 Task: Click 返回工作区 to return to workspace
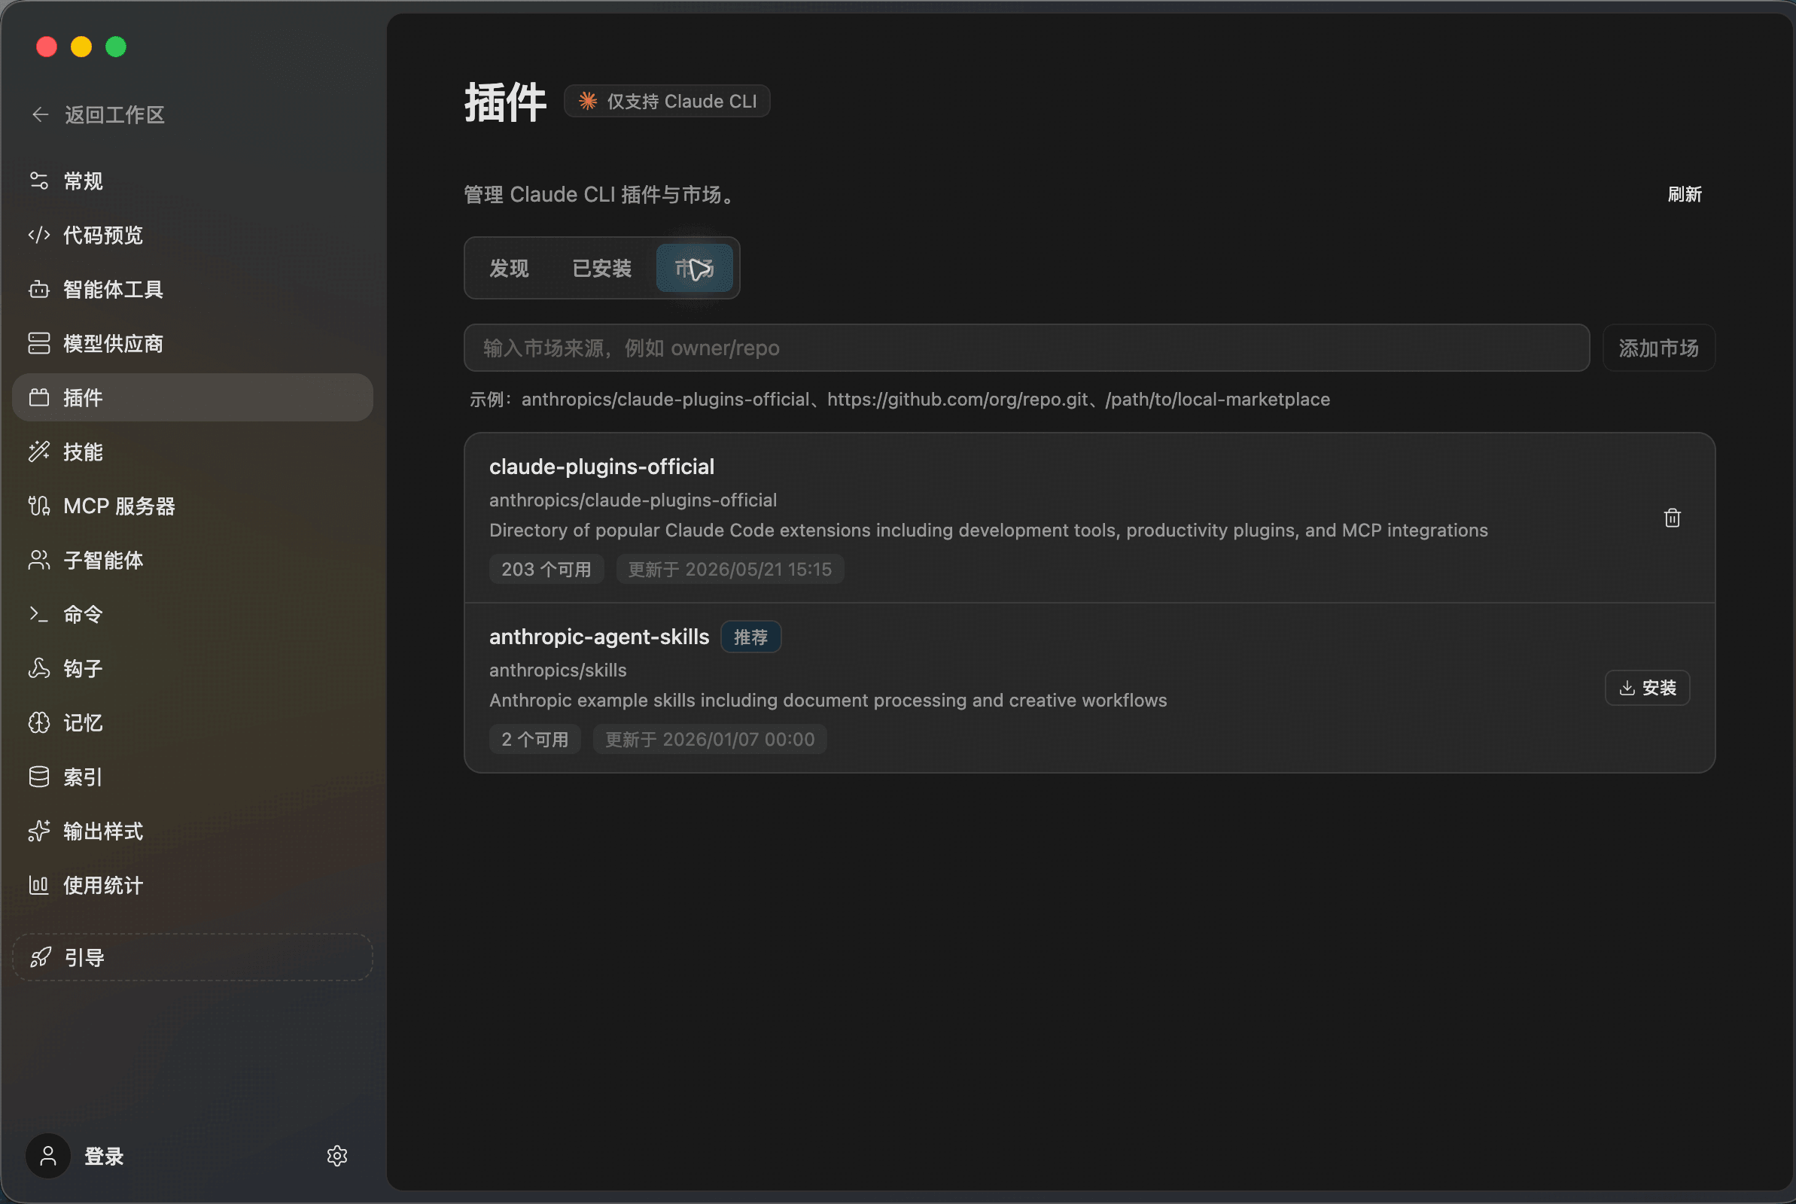99,115
